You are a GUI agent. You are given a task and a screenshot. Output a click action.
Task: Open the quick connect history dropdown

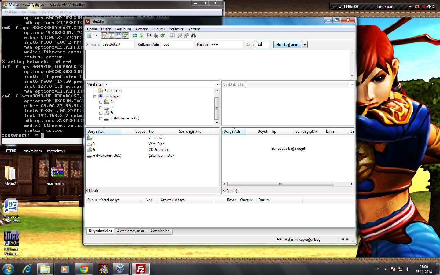(305, 45)
